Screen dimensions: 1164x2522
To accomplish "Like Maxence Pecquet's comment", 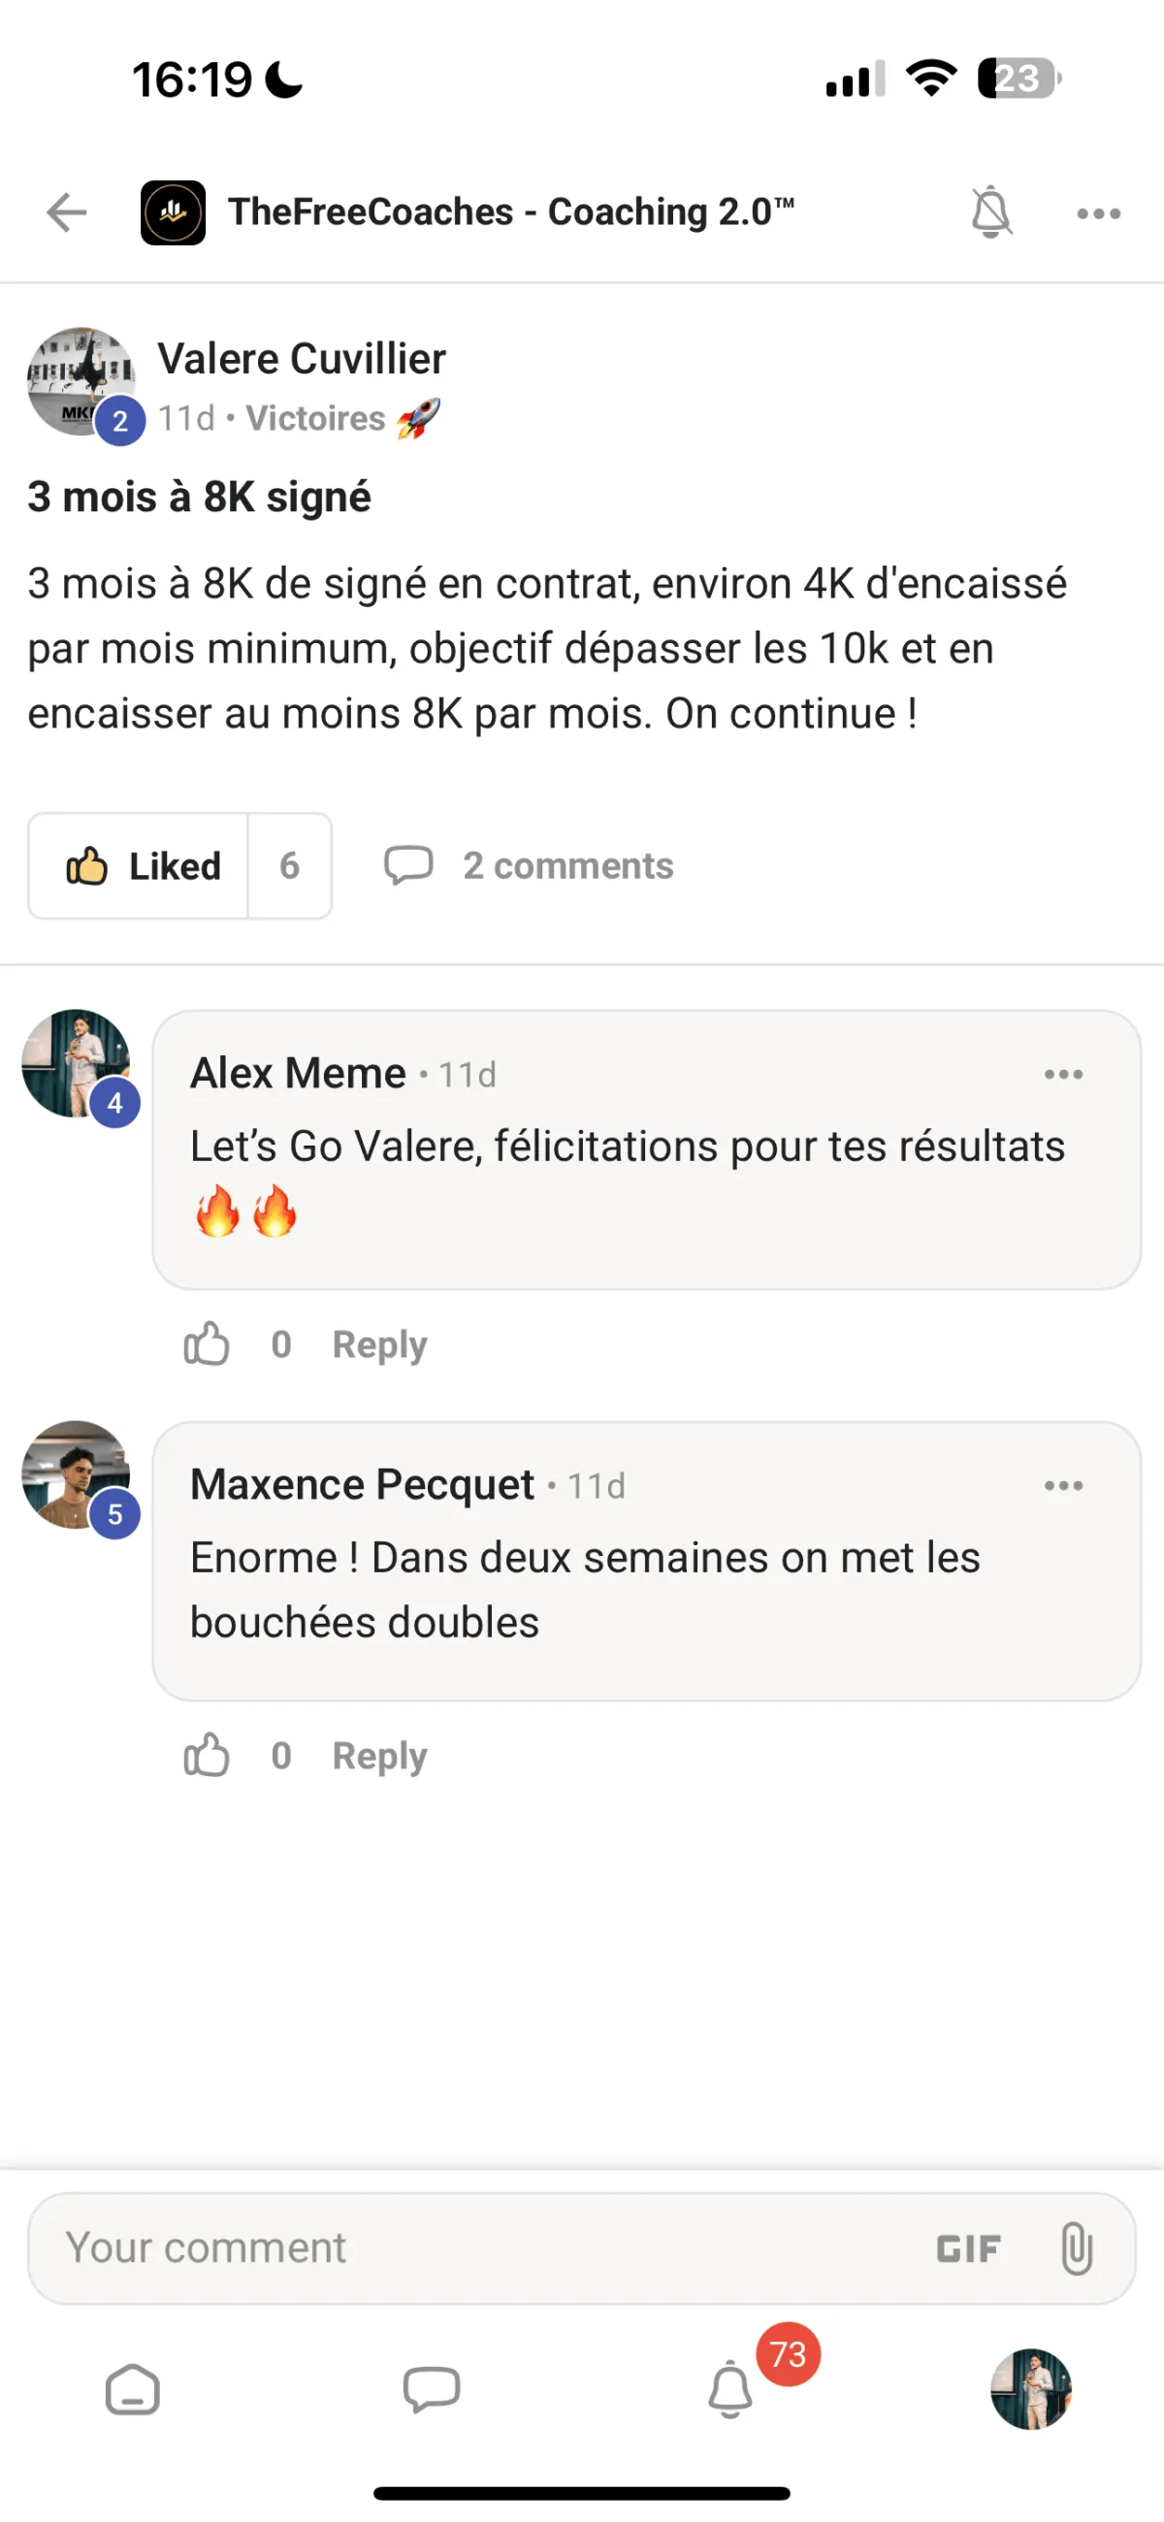I will (207, 1756).
